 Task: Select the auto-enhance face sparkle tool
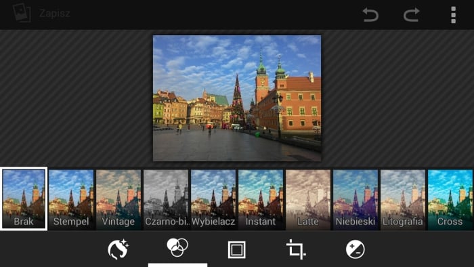(118, 249)
